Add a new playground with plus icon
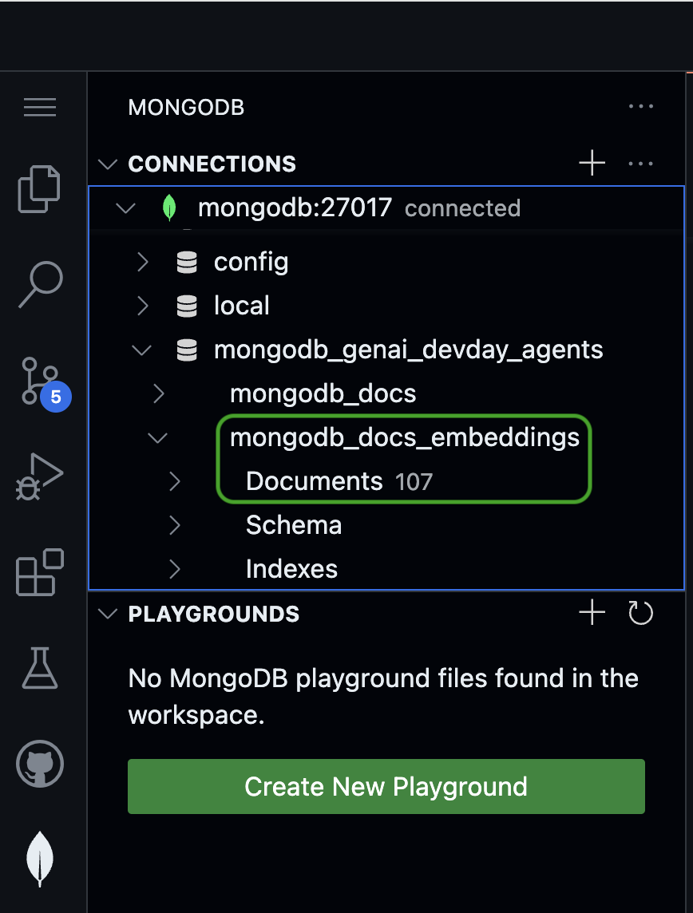This screenshot has width=693, height=913. click(x=592, y=613)
